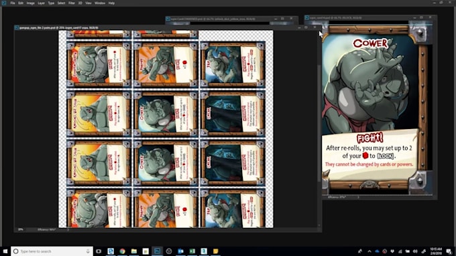Click the 25% zoom field in main document
456x256 pixels.
pos(20,229)
